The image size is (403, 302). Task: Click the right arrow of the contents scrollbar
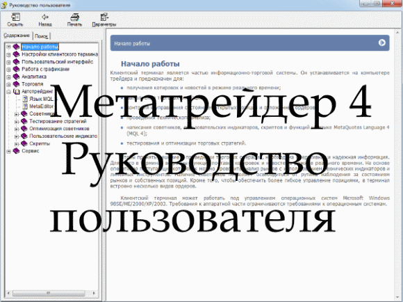tap(94, 293)
